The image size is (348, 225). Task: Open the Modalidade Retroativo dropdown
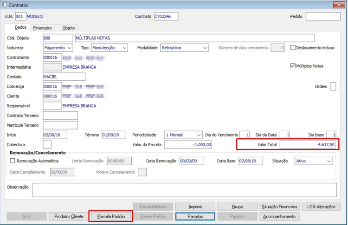pyautogui.click(x=184, y=48)
